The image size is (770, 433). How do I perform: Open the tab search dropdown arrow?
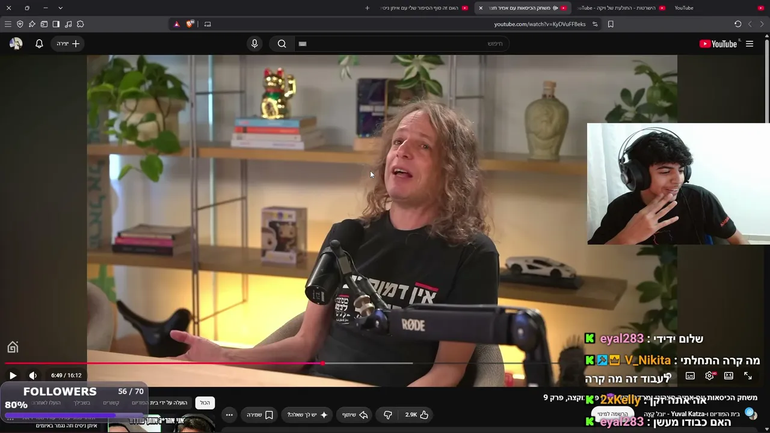(60, 8)
